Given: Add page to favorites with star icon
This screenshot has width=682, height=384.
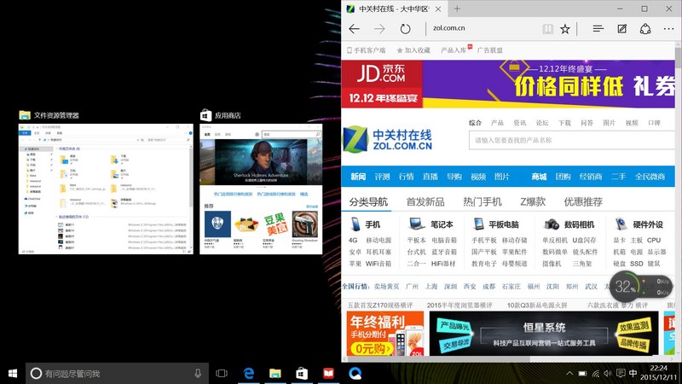Looking at the screenshot, I should (x=565, y=29).
